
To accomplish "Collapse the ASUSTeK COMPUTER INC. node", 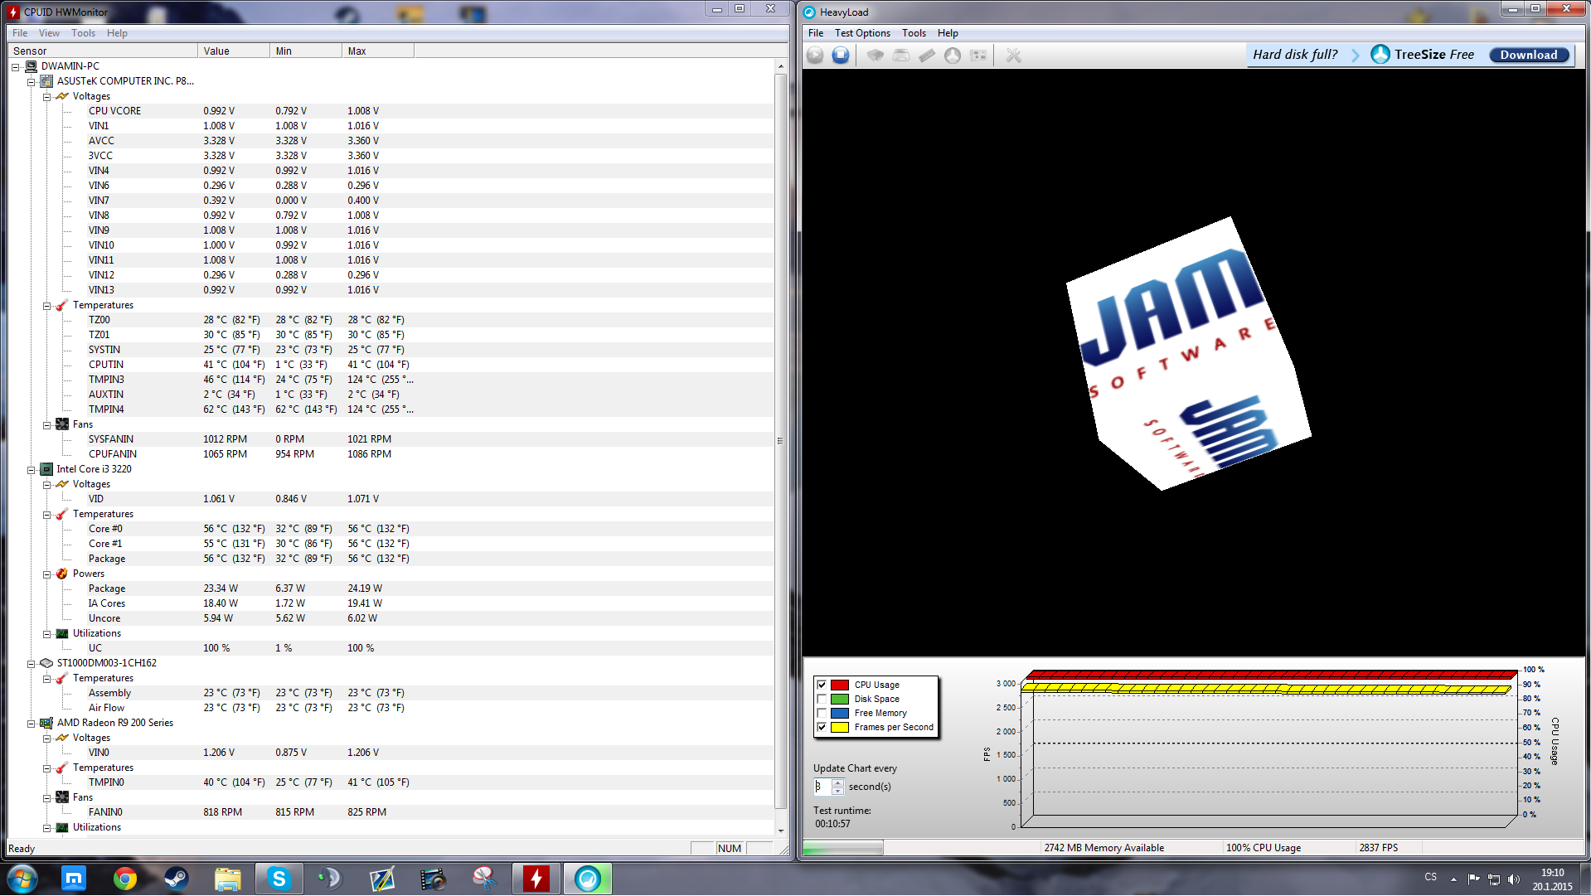I will [31, 82].
